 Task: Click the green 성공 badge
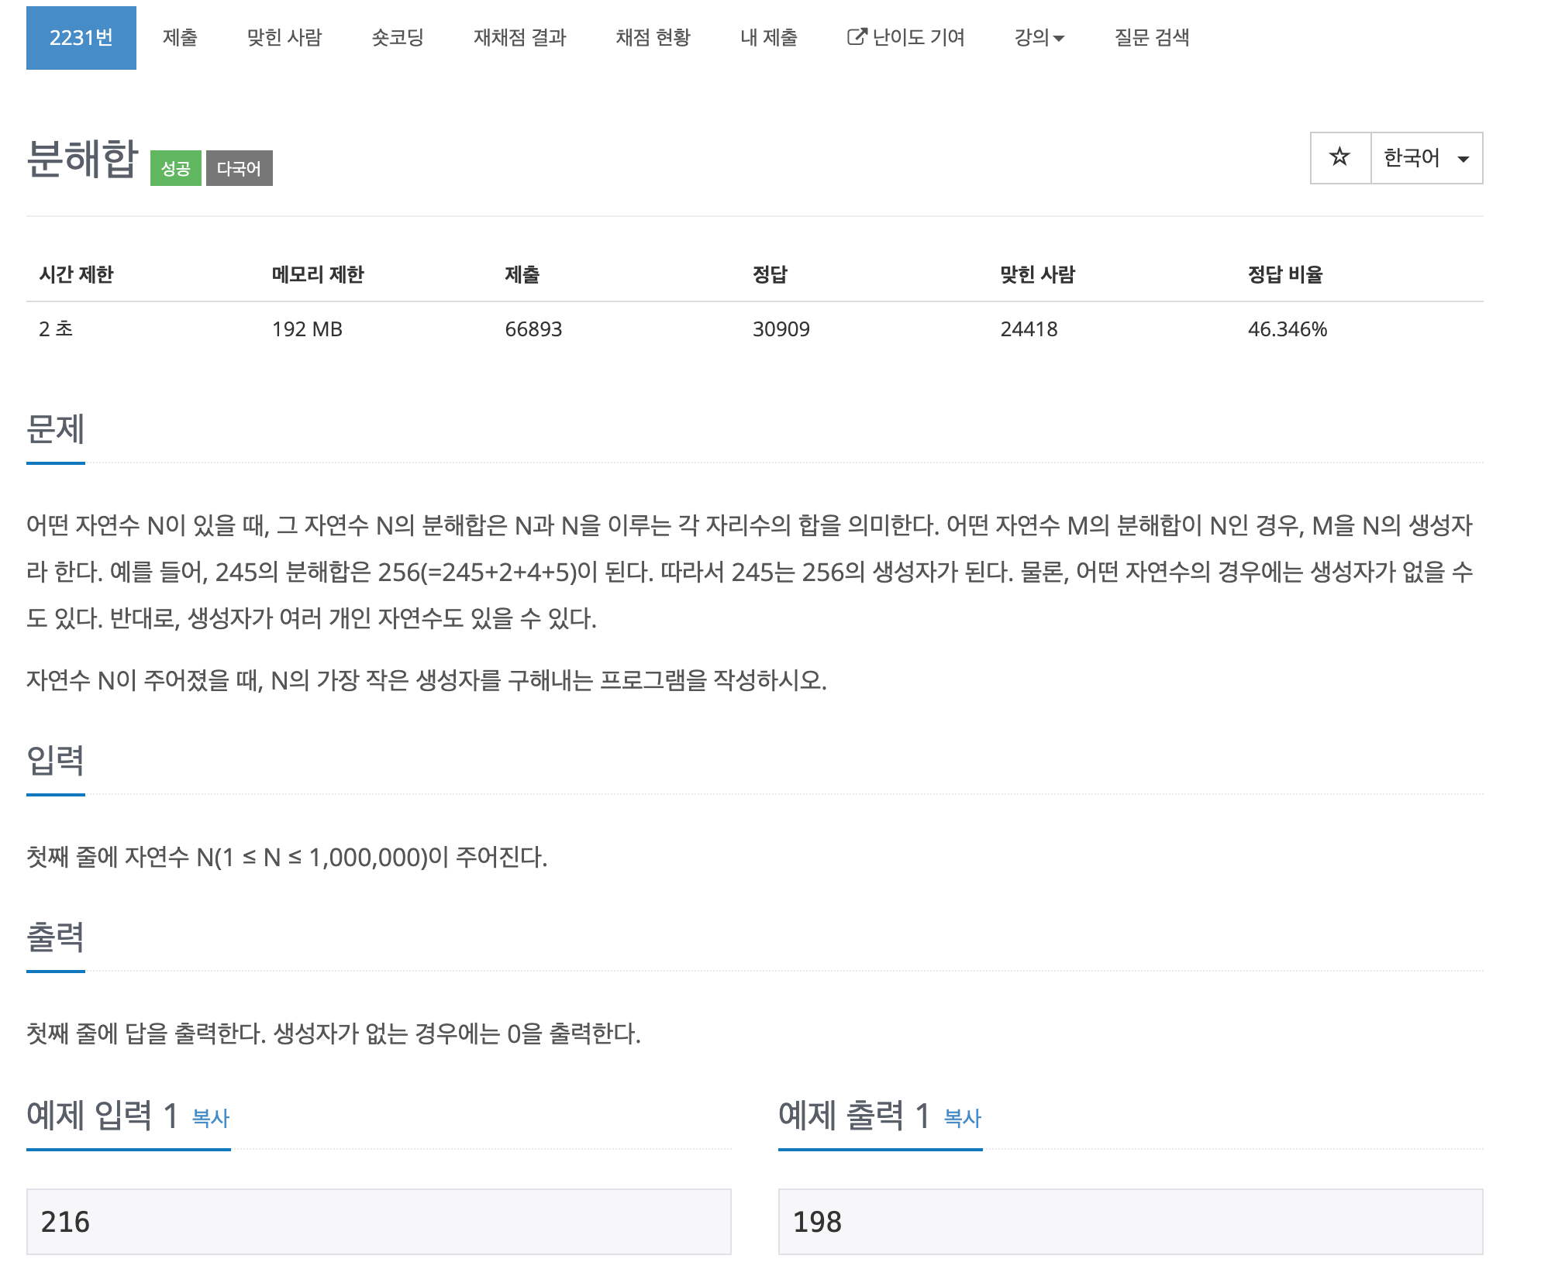(175, 168)
